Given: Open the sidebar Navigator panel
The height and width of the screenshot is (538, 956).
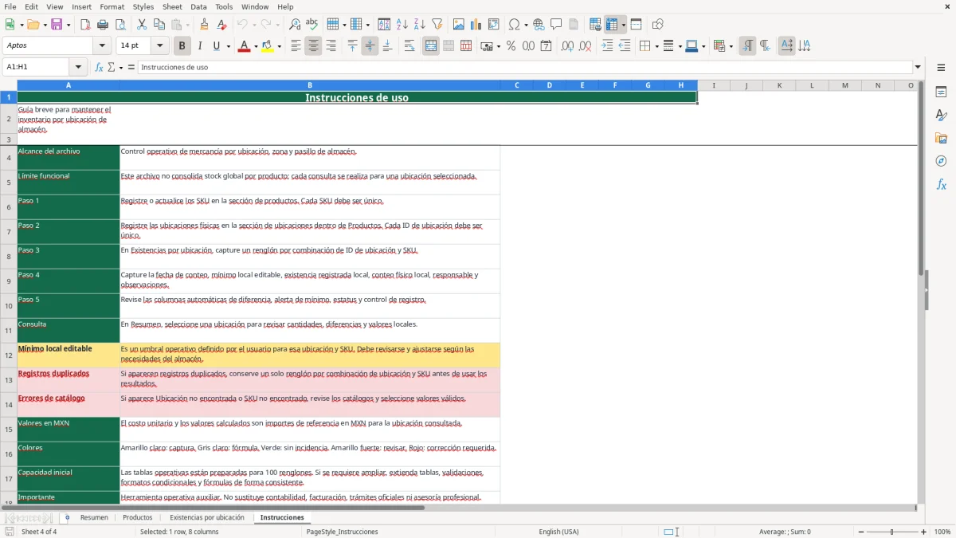Looking at the screenshot, I should point(941,161).
